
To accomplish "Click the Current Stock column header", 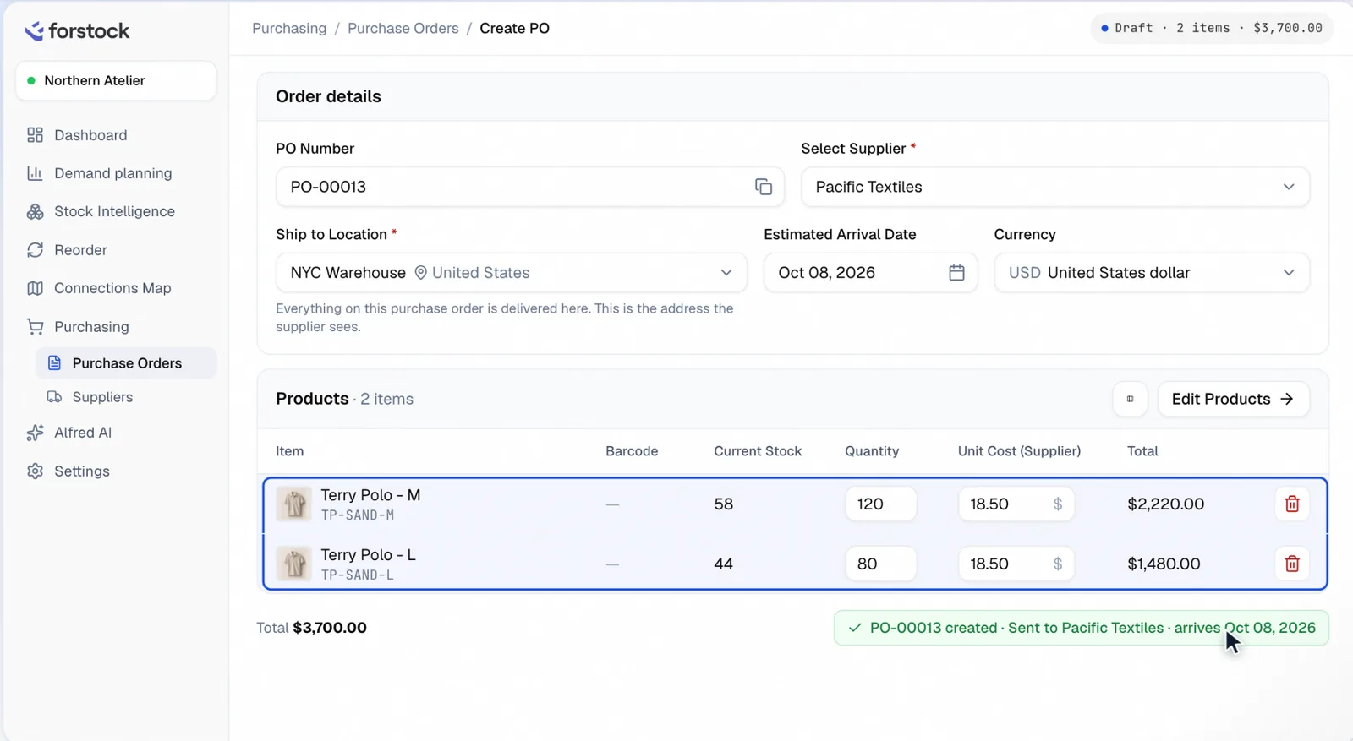I will 758,451.
